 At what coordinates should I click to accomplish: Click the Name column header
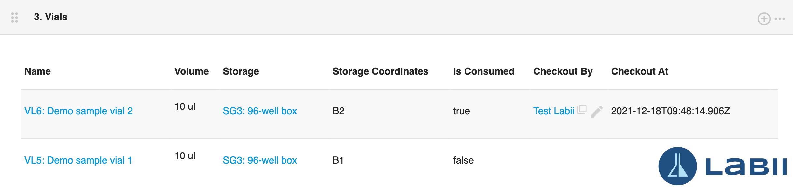click(37, 71)
